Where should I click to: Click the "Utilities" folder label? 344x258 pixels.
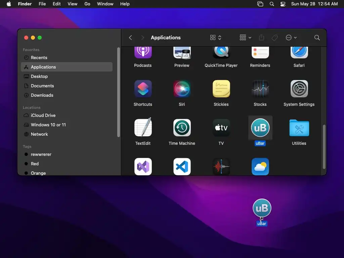tap(299, 143)
